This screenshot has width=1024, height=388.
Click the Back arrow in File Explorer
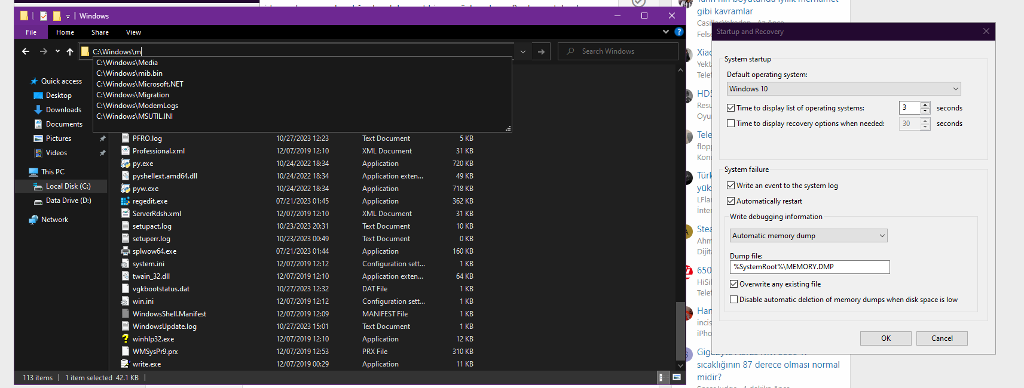(x=26, y=51)
